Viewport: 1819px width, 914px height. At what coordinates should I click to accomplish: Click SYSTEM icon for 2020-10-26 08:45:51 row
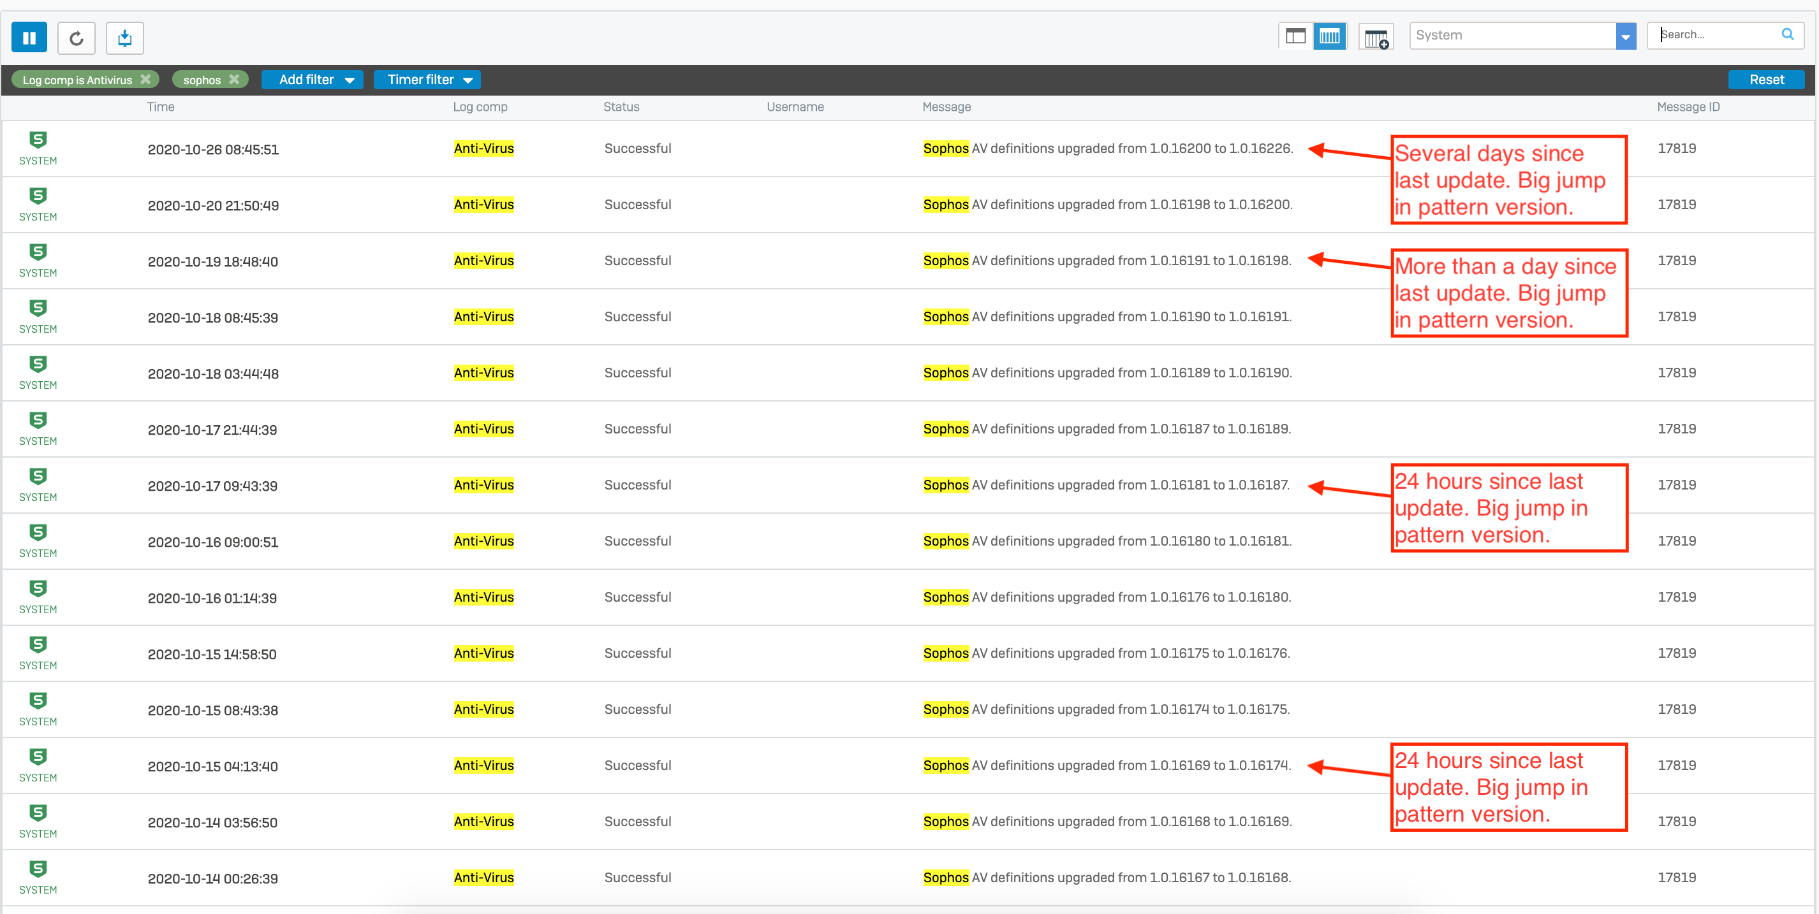[x=38, y=149]
